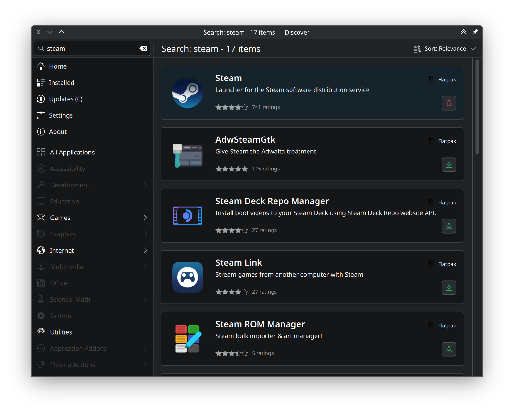Open the About page
The width and height of the screenshot is (514, 414).
(92, 132)
